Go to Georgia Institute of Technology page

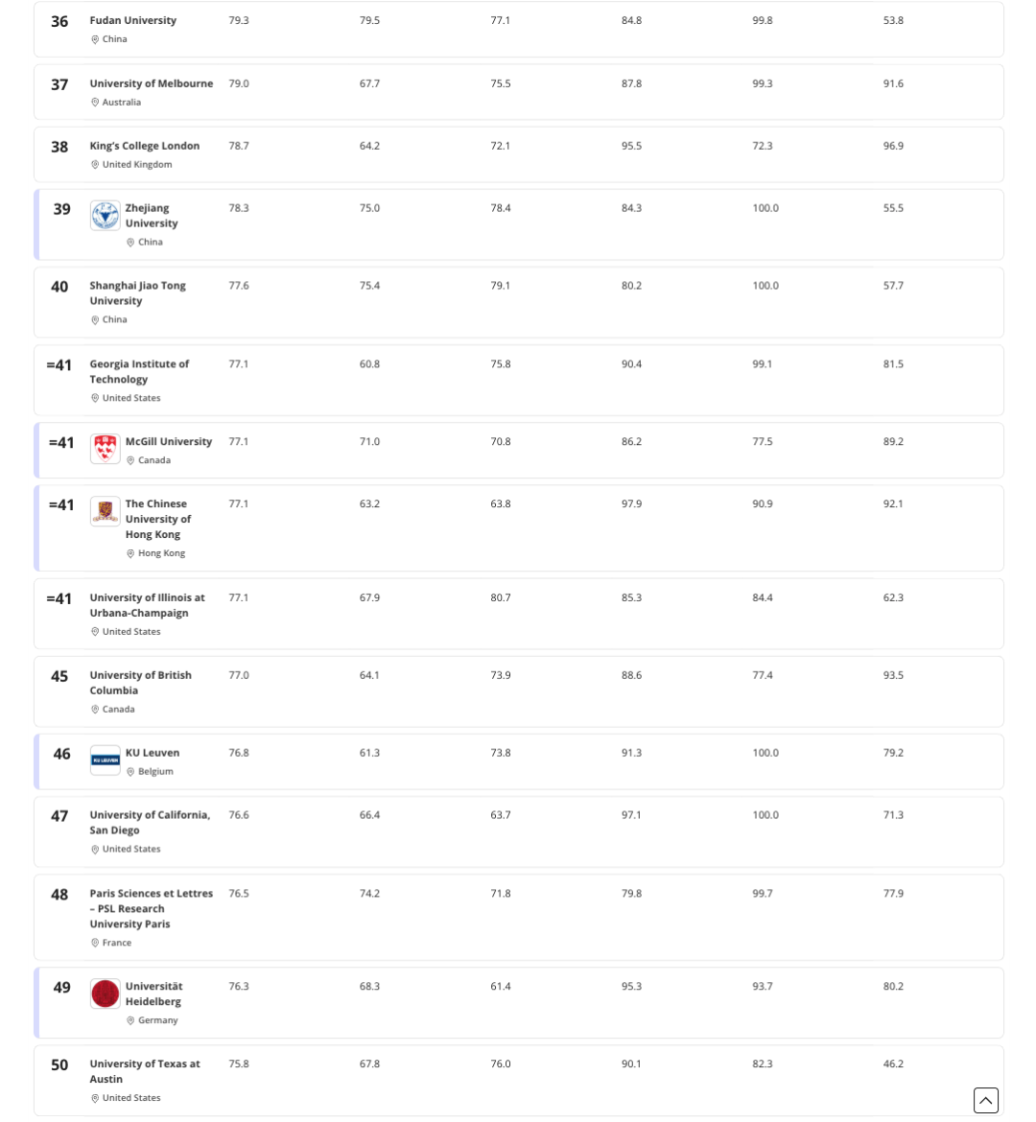[x=139, y=371]
